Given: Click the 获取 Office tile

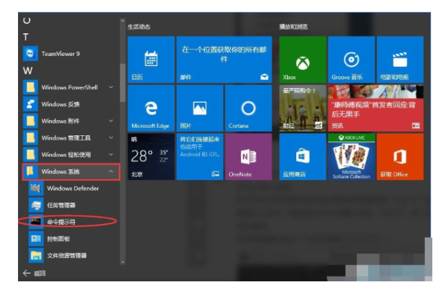Looking at the screenshot, I should (x=400, y=156).
